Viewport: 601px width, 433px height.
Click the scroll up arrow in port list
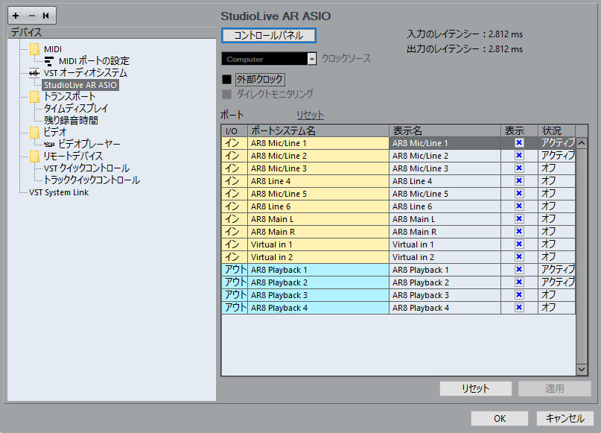(x=582, y=143)
